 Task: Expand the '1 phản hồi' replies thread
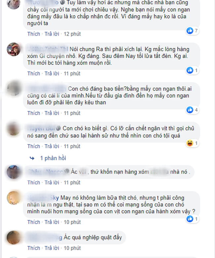(x=53, y=158)
